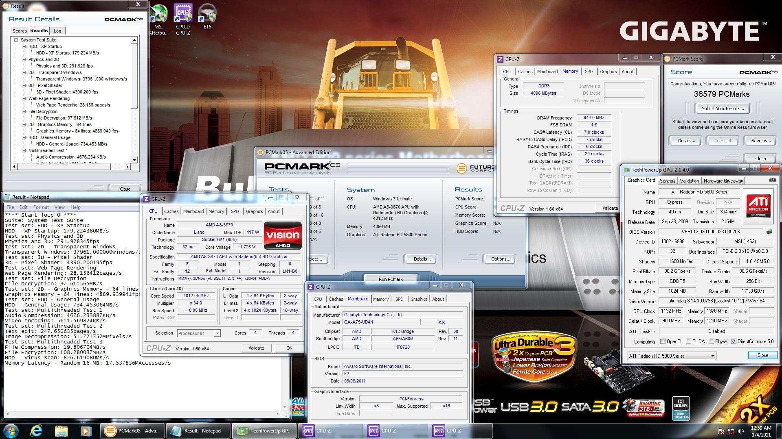This screenshot has width=782, height=439.
Task: Collapse the File Decryption node
Action: pyautogui.click(x=24, y=111)
